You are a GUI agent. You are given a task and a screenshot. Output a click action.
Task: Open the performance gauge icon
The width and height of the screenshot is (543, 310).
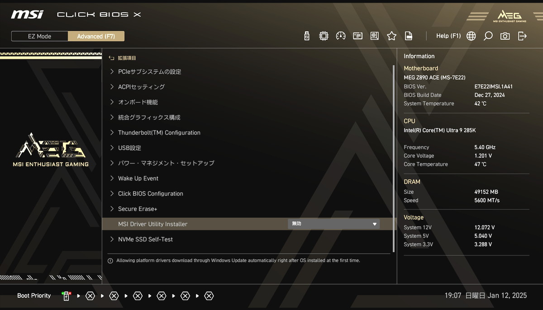[341, 36]
